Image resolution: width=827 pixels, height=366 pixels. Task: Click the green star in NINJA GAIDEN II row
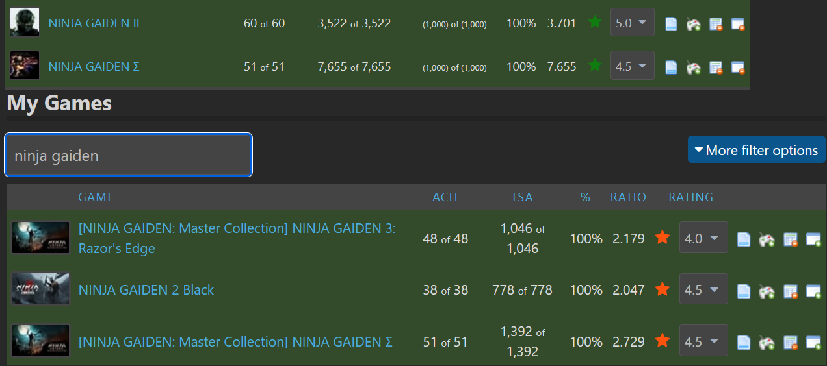tap(594, 22)
